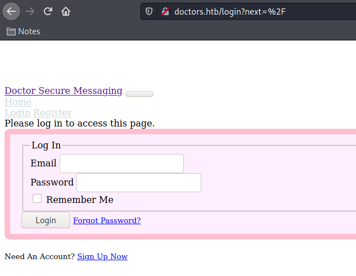This screenshot has width=356, height=276.
Task: Expand the collapsed navbar toggler button
Action: tap(139, 94)
